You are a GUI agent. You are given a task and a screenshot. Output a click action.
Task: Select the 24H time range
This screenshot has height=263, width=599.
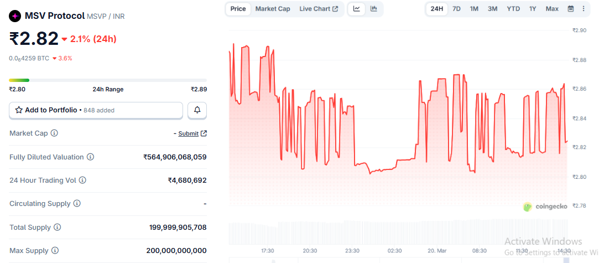point(436,9)
